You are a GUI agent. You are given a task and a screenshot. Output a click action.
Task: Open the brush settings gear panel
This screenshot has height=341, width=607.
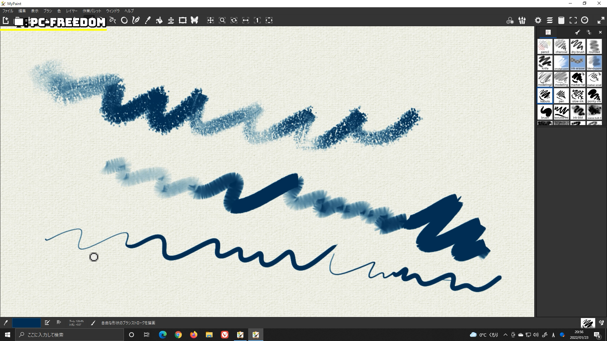coord(538,21)
